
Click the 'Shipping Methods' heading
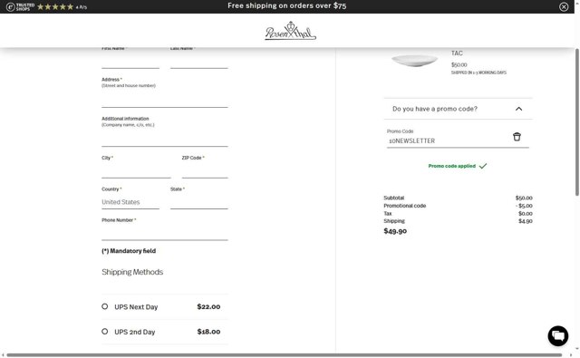tap(132, 272)
